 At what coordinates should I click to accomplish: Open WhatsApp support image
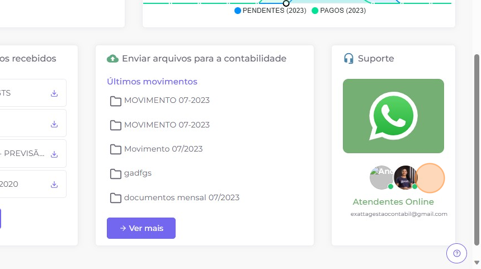(x=393, y=116)
